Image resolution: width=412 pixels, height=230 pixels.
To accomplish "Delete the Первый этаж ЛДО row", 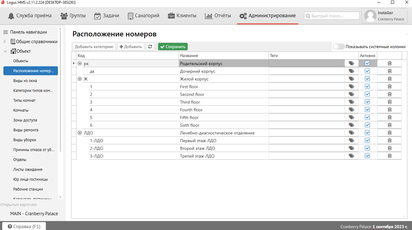I will pos(390,140).
